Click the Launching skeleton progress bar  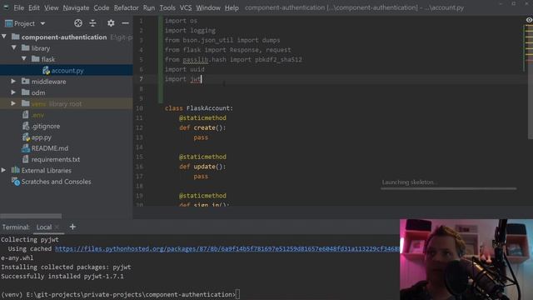[x=448, y=188]
